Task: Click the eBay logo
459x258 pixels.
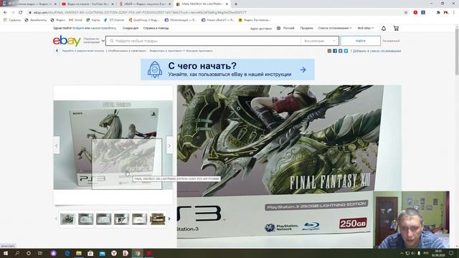Action: pos(67,41)
